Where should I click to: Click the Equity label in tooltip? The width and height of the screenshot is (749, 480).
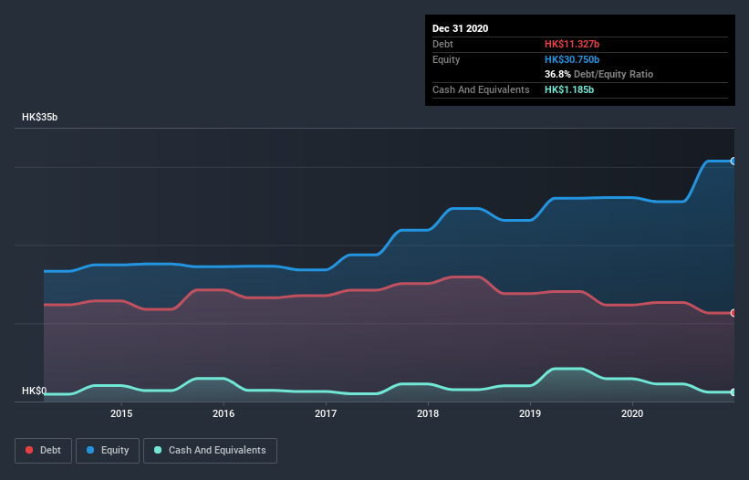[446, 59]
